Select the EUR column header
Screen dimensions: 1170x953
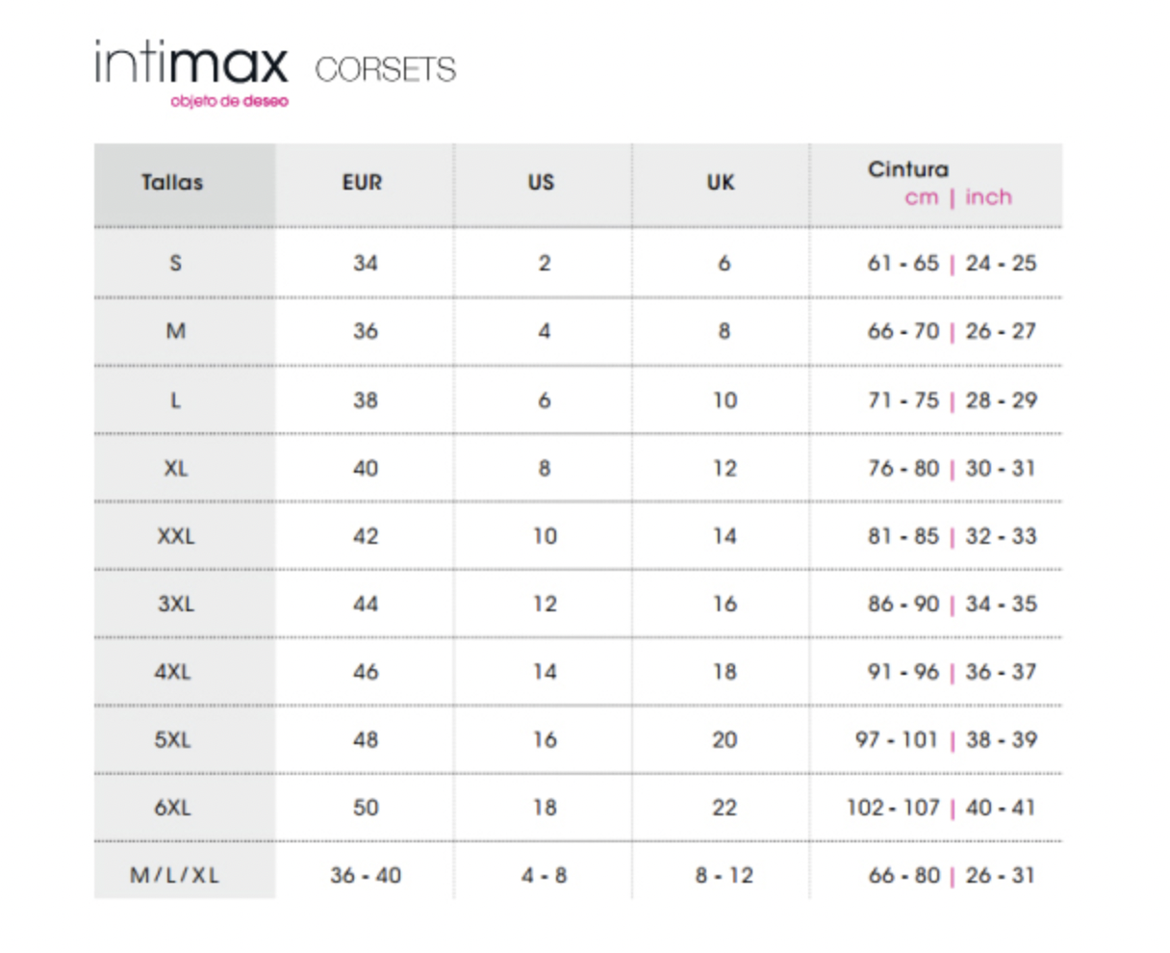pyautogui.click(x=363, y=182)
